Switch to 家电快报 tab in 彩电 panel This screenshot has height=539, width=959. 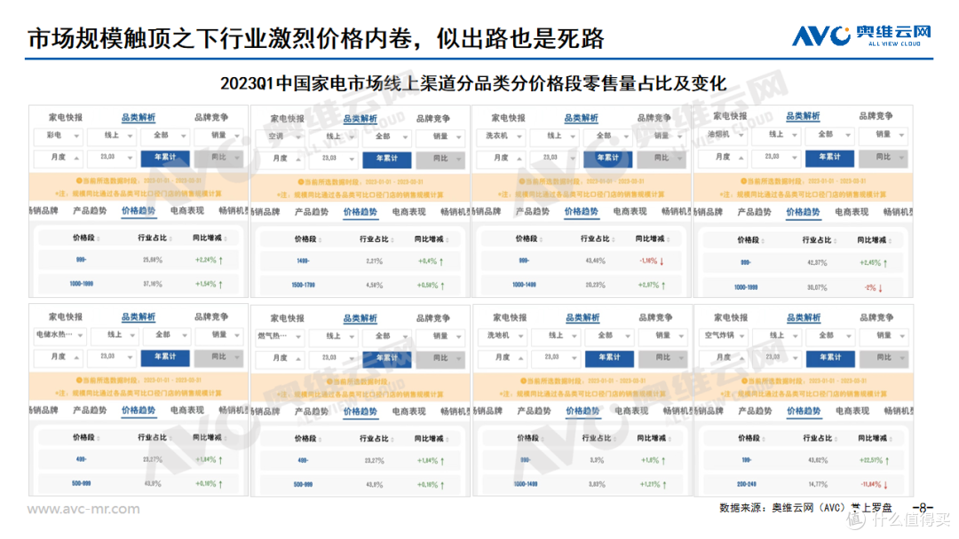pyautogui.click(x=66, y=117)
